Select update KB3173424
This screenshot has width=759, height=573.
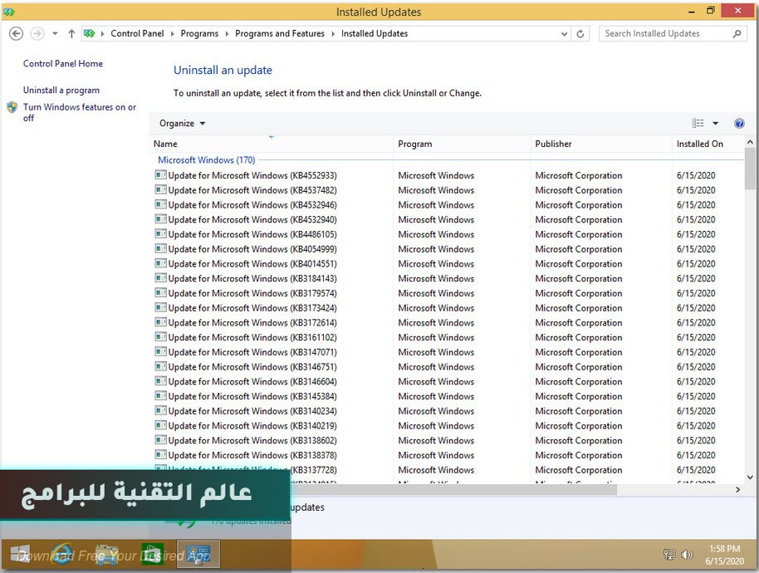pos(252,308)
